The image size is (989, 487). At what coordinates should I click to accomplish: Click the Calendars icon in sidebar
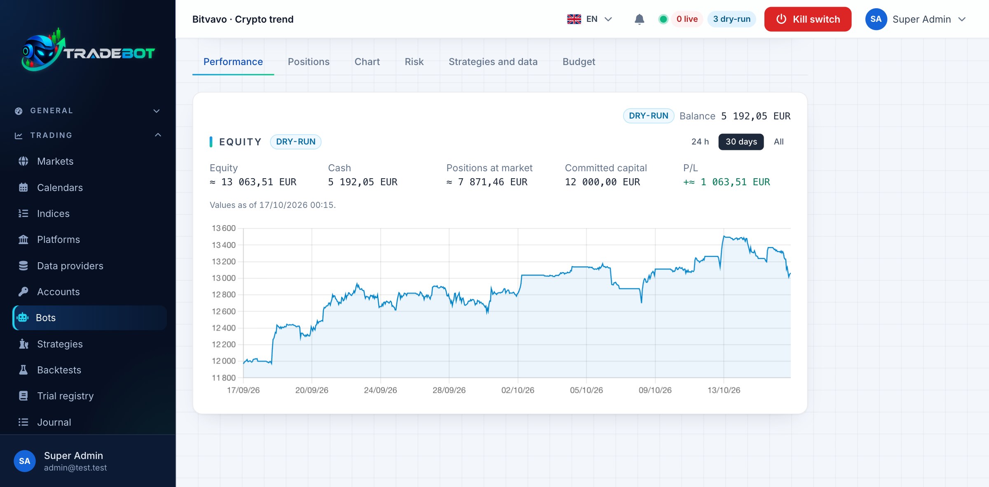tap(23, 188)
